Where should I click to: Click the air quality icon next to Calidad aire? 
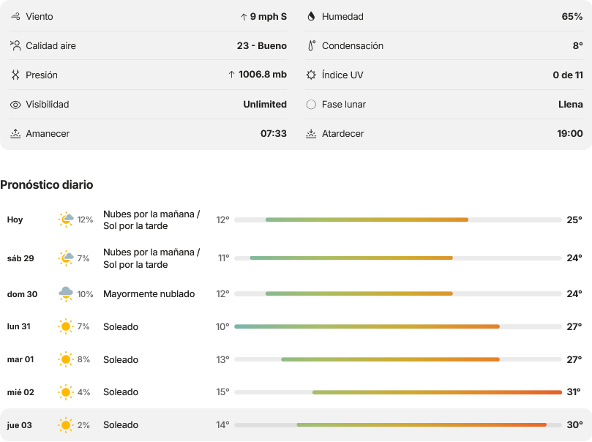(15, 45)
